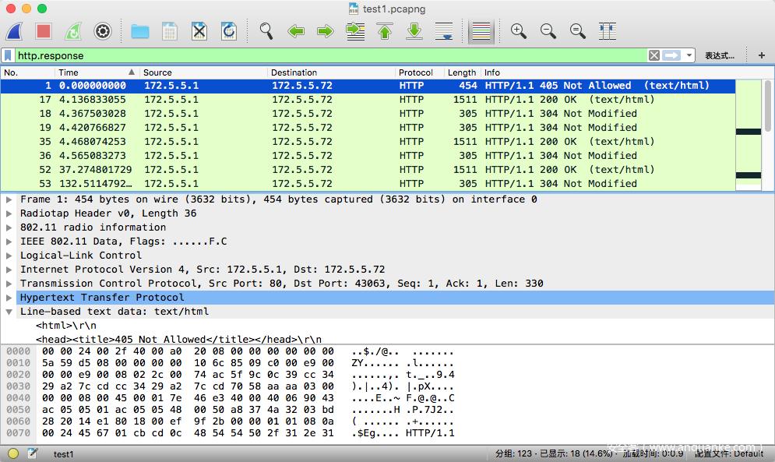The width and height of the screenshot is (775, 462).
Task: Open the display filter history dropdown
Action: point(690,55)
